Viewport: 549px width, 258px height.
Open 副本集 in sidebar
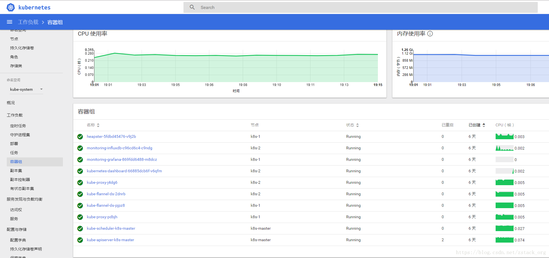pyautogui.click(x=16, y=171)
